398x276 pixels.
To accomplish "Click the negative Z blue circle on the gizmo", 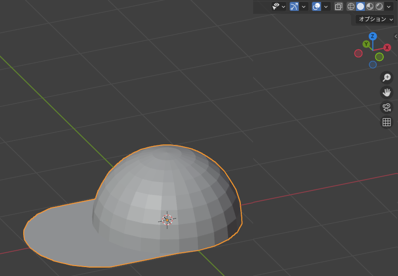I will click(x=373, y=64).
